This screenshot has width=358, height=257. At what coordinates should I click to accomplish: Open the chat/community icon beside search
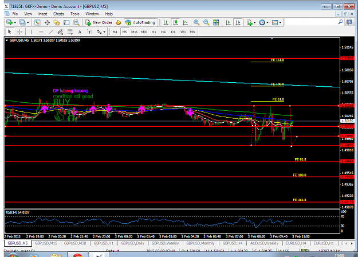pyautogui.click(x=349, y=22)
